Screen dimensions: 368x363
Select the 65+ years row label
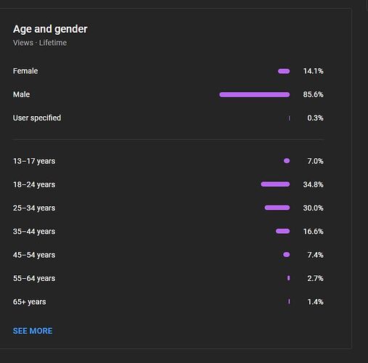(x=30, y=302)
